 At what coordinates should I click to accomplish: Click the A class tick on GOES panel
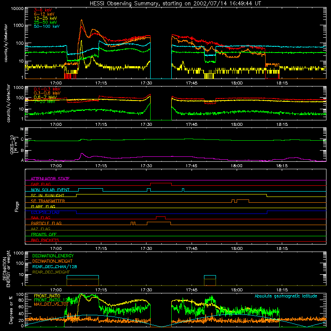[22, 160]
